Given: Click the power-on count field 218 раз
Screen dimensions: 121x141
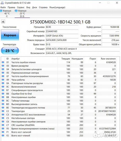Looking at the screenshot, I should click(111, 40).
